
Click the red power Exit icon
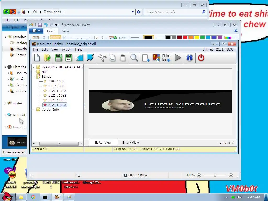201,58
